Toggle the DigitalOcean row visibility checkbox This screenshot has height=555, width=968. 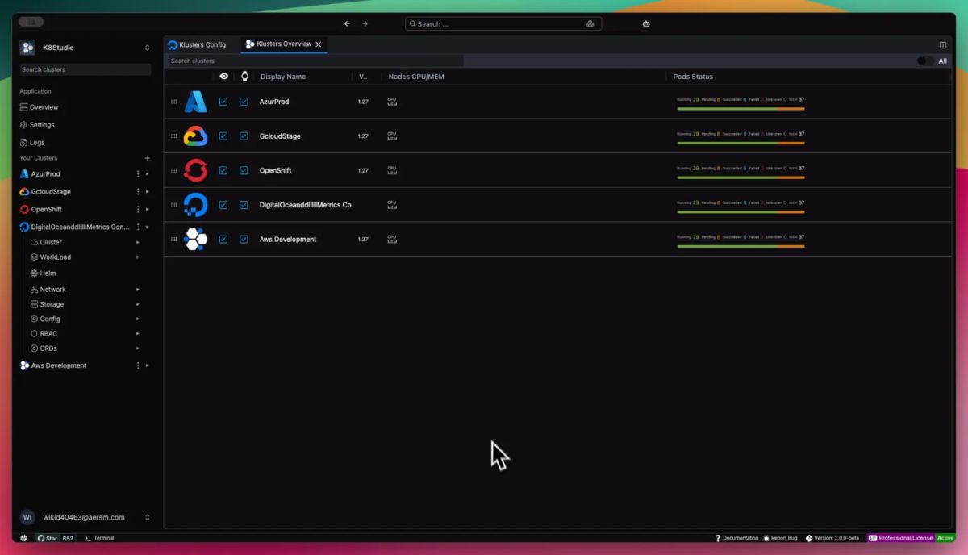223,205
